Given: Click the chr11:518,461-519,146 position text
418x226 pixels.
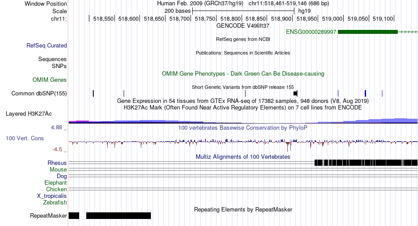Looking at the screenshot, I should [x=289, y=4].
